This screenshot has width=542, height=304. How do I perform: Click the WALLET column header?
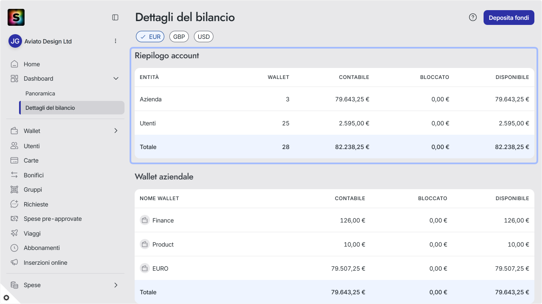pyautogui.click(x=279, y=77)
